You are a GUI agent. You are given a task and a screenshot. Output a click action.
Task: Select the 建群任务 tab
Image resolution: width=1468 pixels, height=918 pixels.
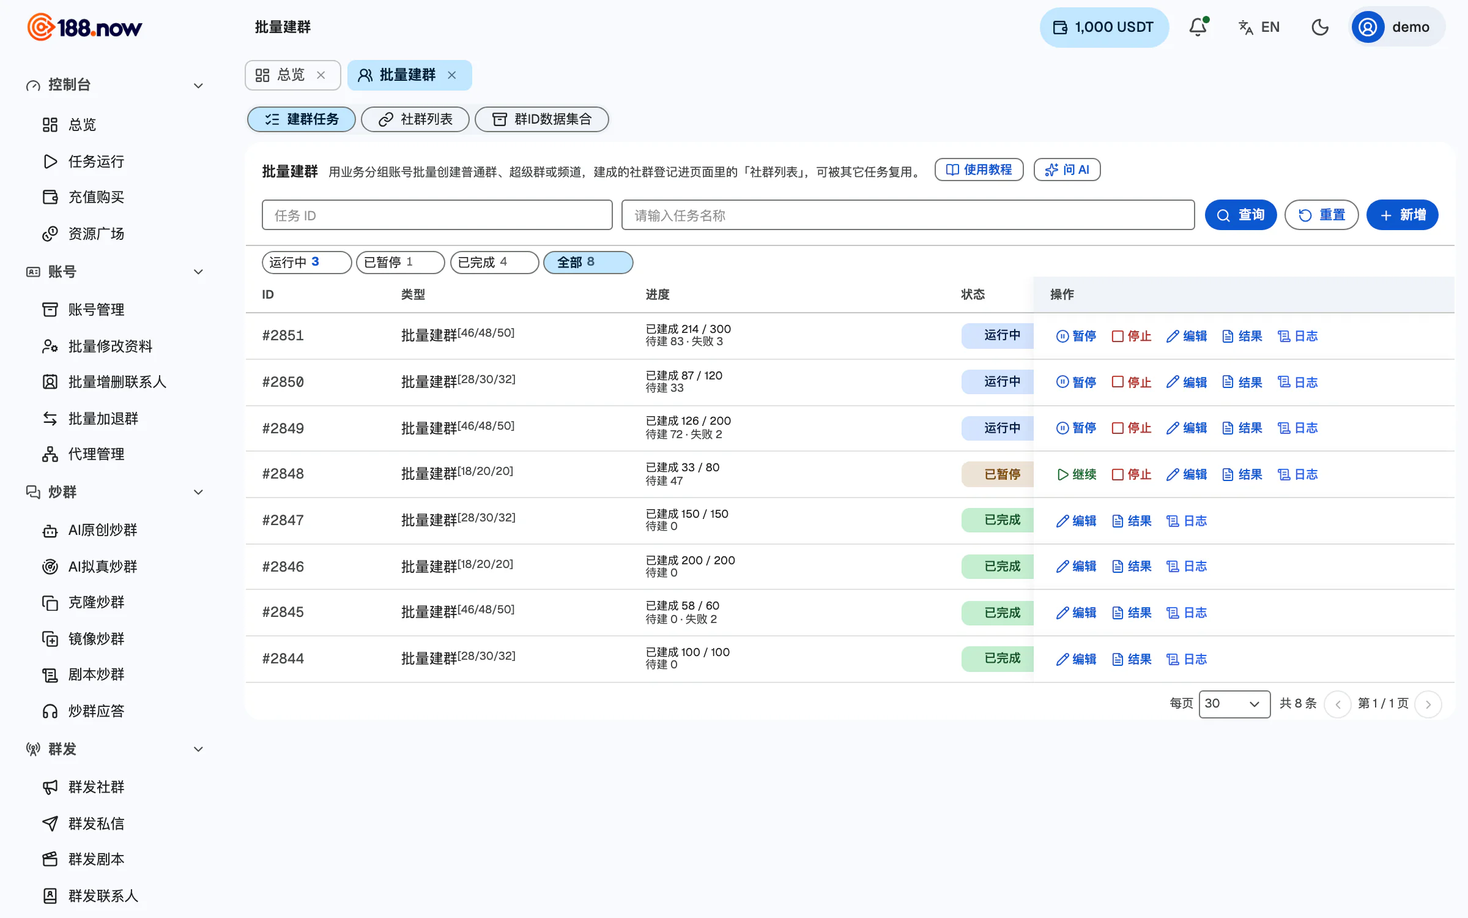tap(301, 119)
